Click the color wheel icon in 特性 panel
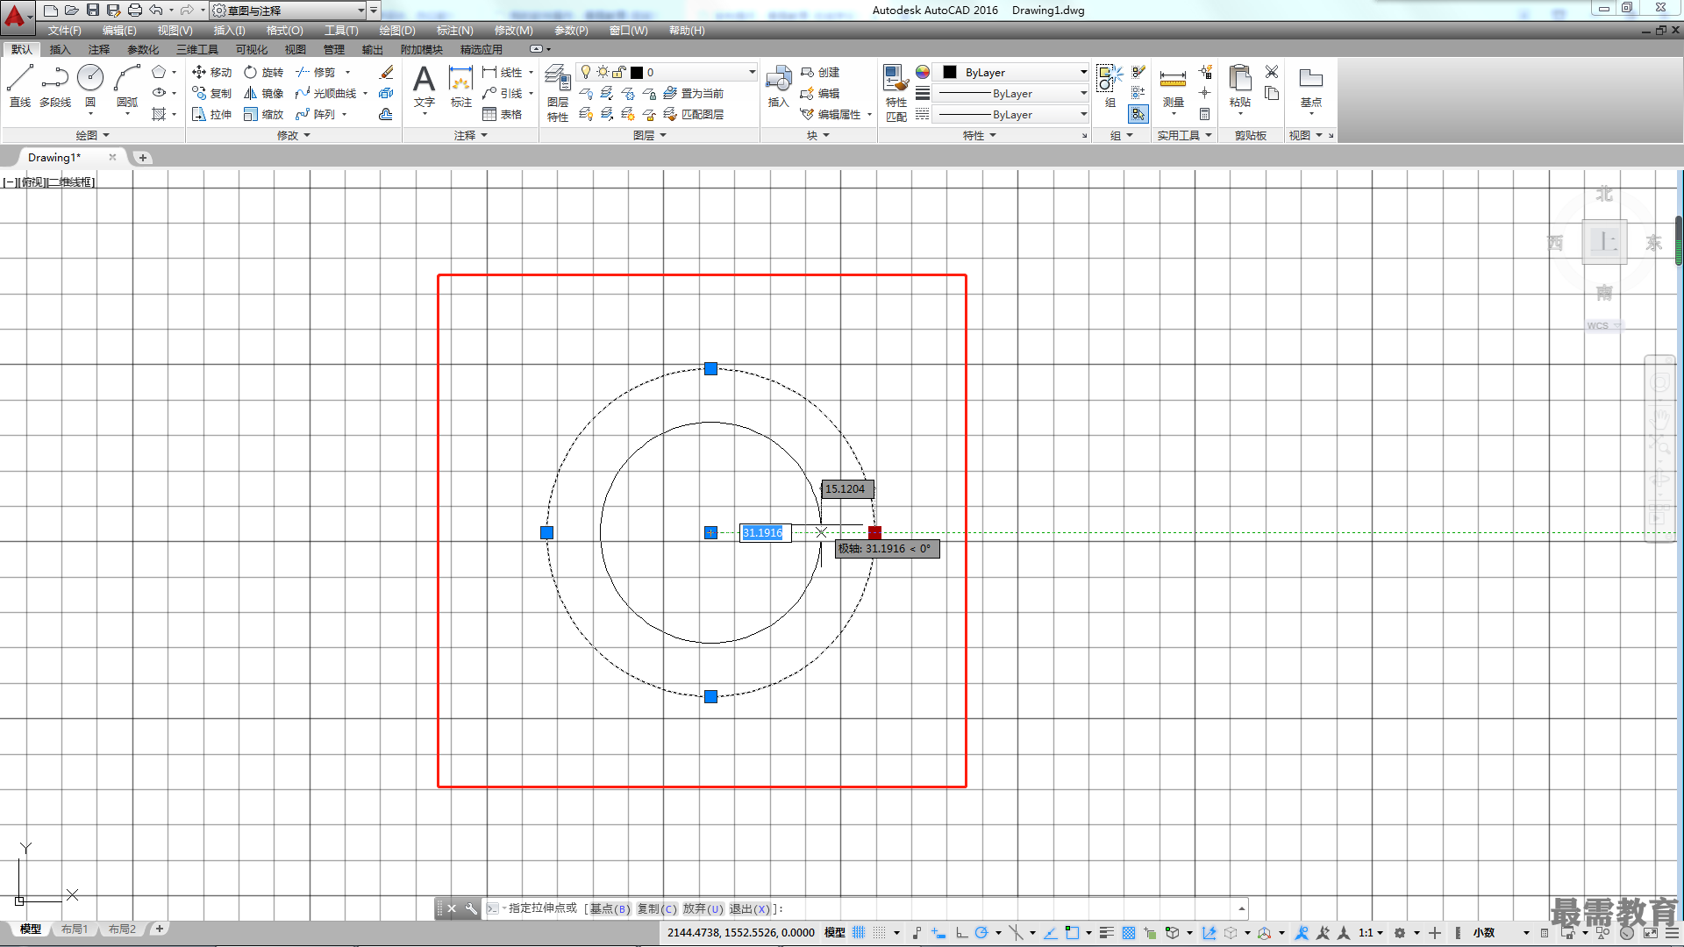 tap(923, 72)
